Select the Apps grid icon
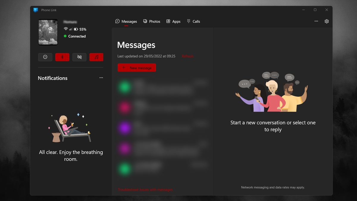Viewport: 357px width, 201px height. [169, 21]
